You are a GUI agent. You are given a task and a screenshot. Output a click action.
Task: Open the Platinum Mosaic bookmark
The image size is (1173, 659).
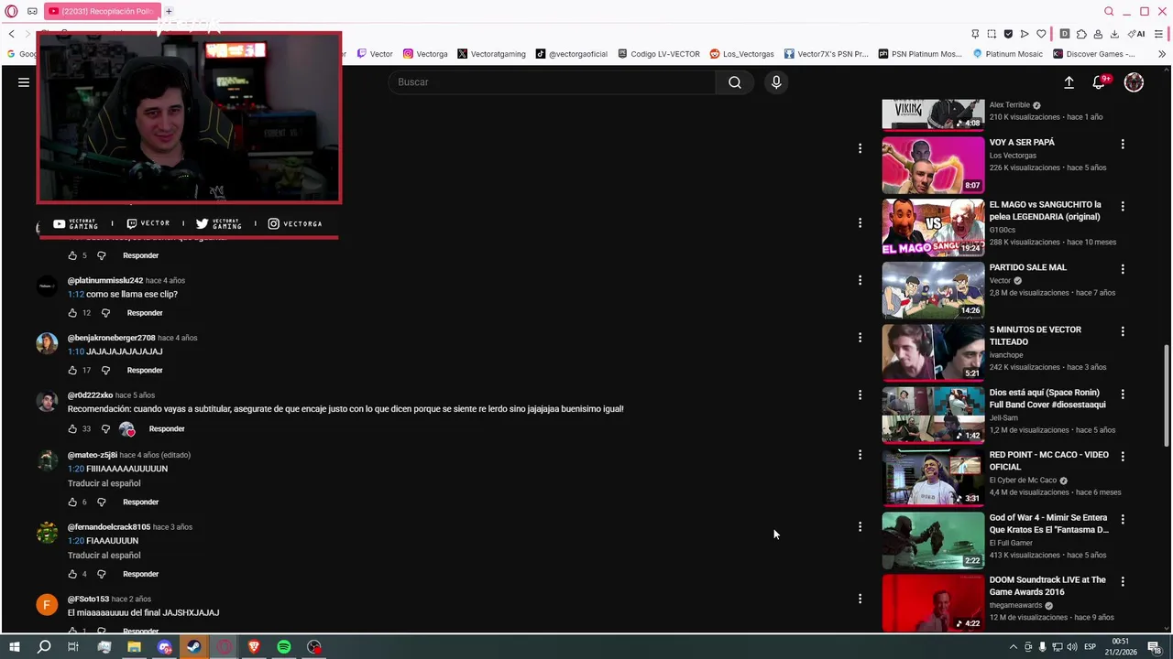pos(1008,54)
